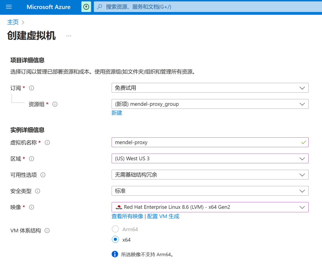Open the hamburger portal menu
The width and height of the screenshot is (322, 264).
pyautogui.click(x=9, y=7)
